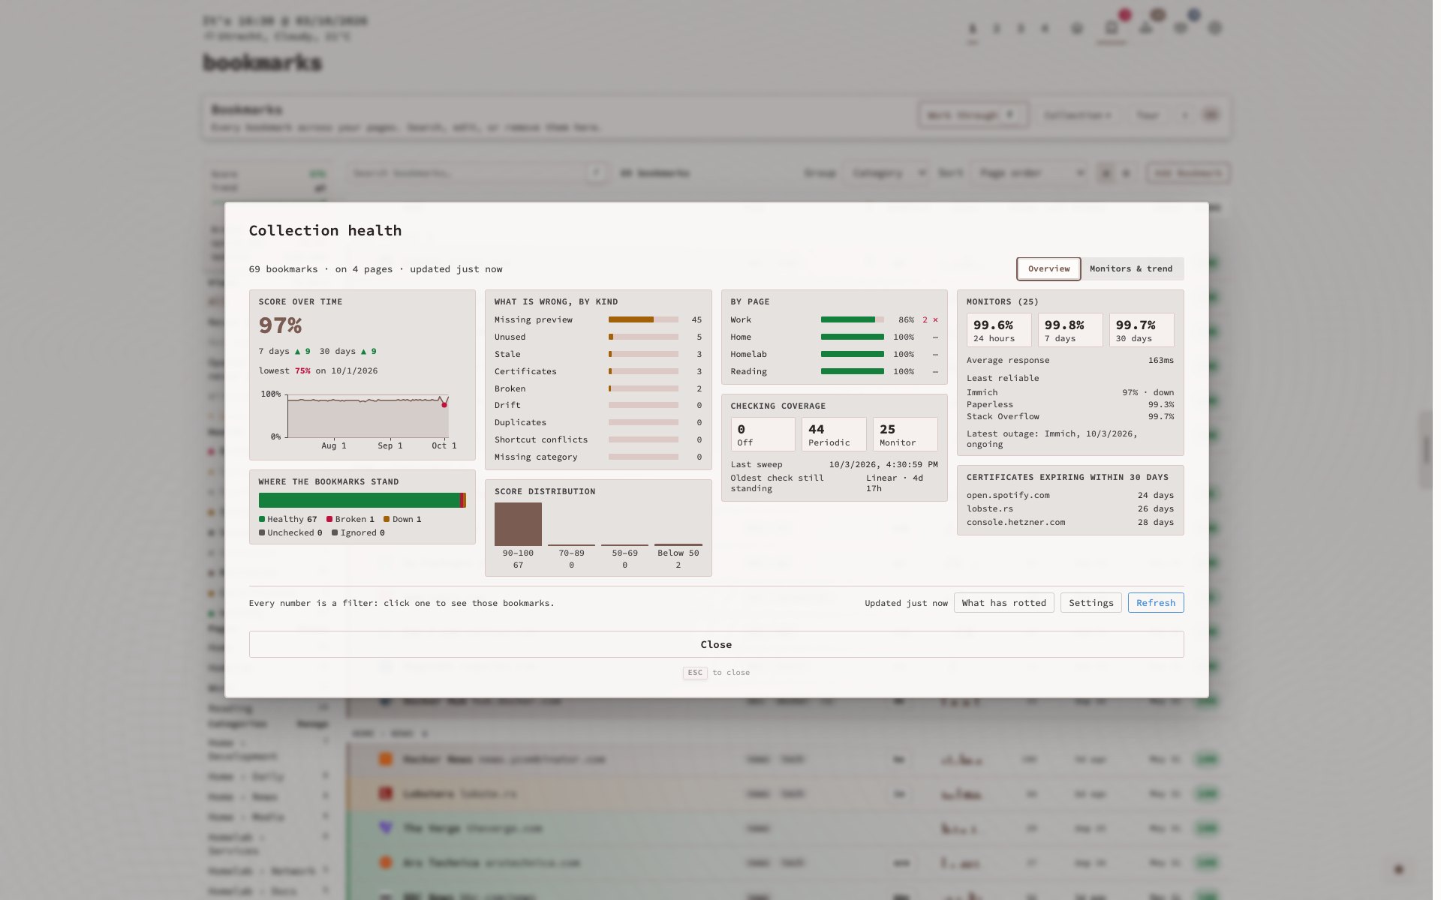Click the Shortcut conflicts row
The image size is (1441, 900).
coord(598,439)
